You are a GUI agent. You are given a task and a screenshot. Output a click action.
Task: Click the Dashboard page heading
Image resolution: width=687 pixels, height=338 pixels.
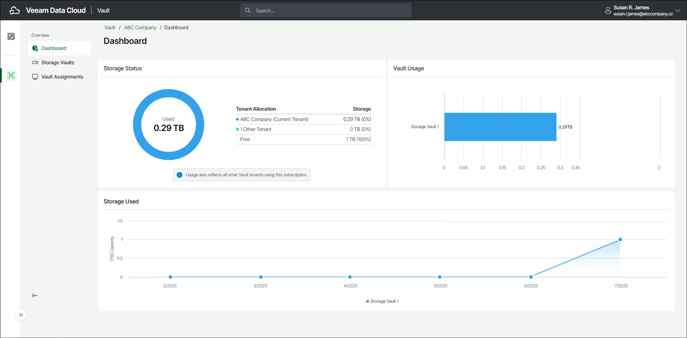125,41
